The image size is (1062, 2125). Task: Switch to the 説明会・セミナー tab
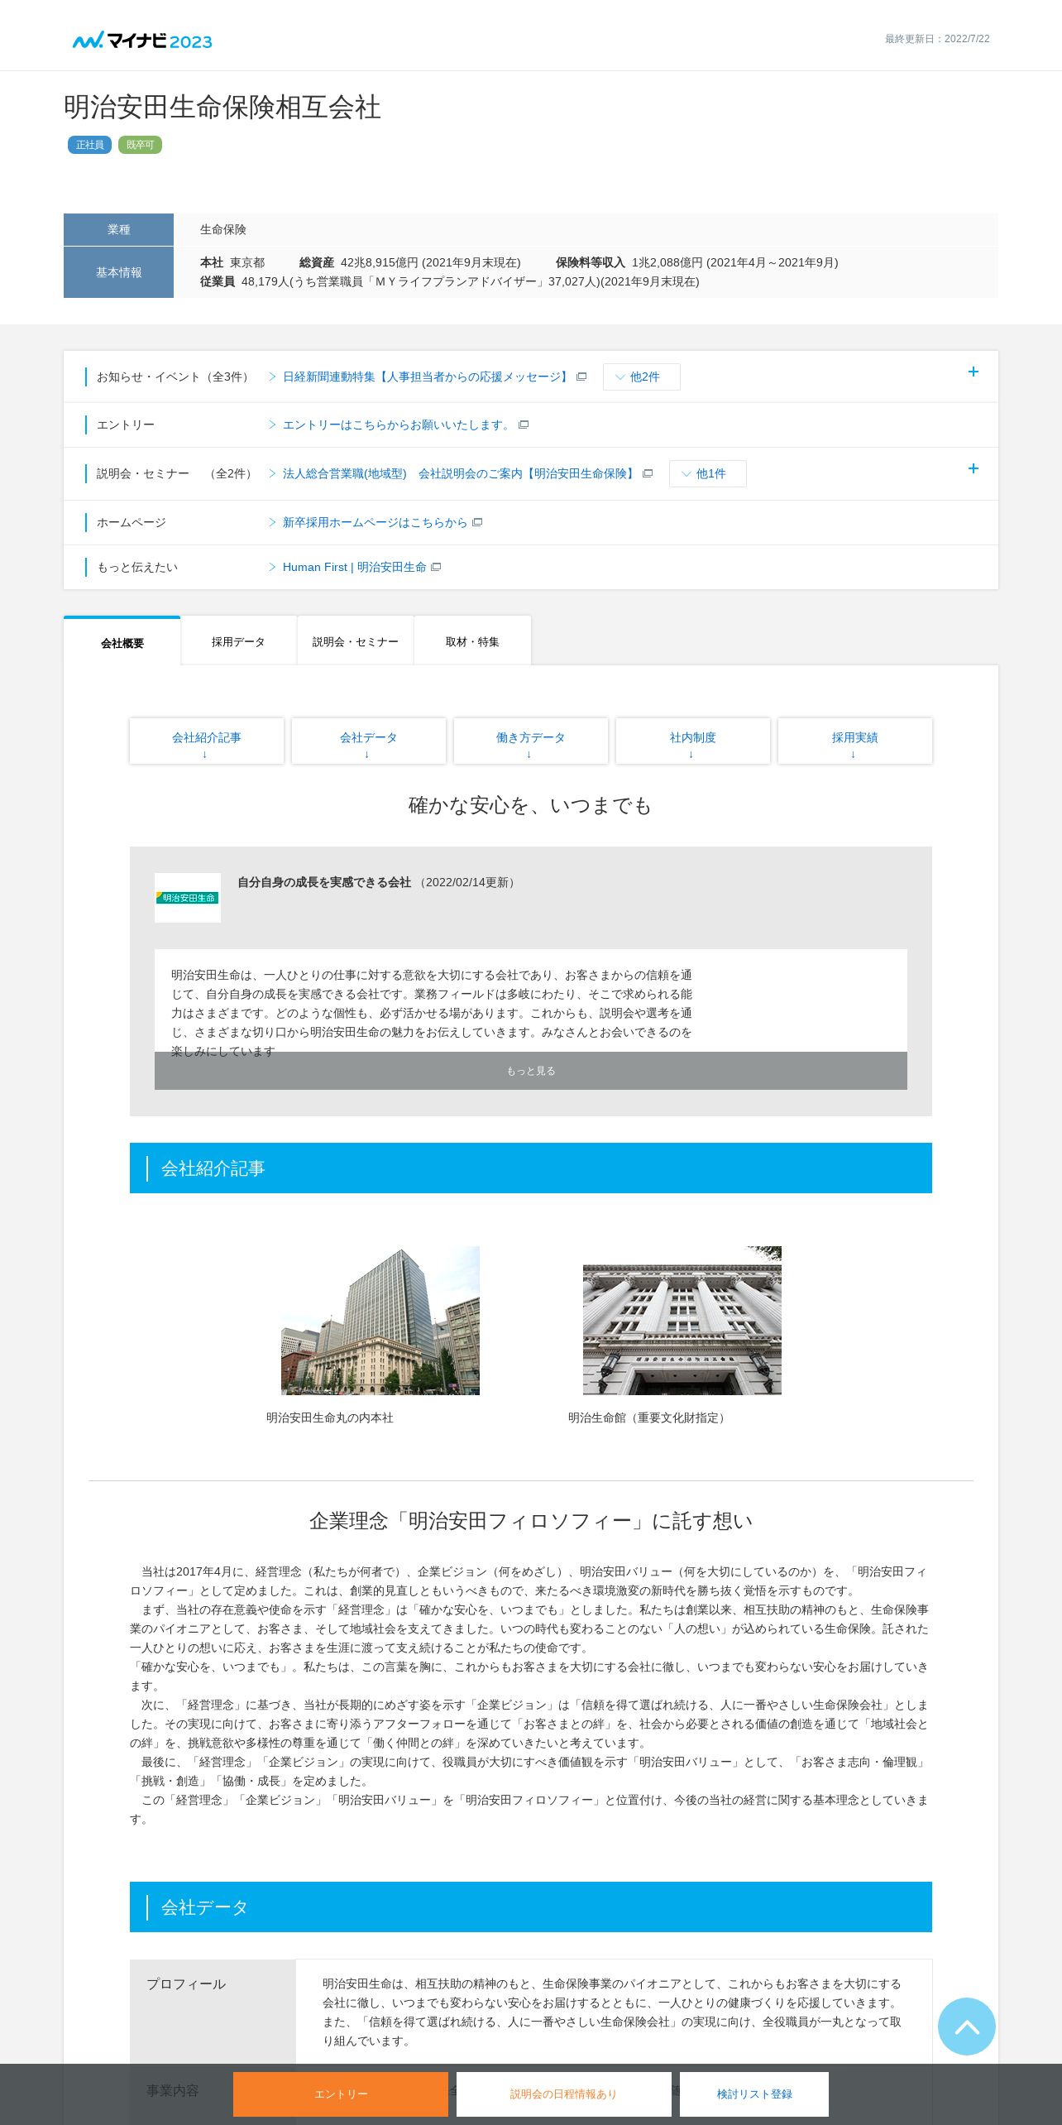coord(355,641)
